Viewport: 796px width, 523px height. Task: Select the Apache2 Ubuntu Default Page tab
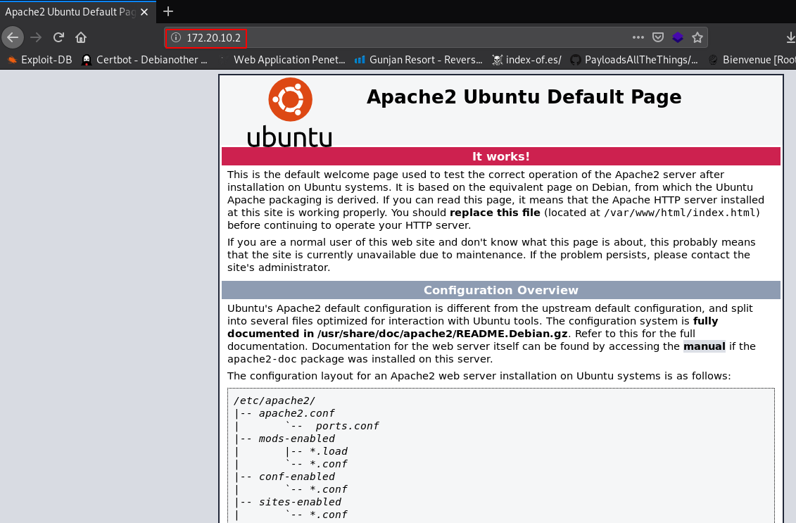70,12
